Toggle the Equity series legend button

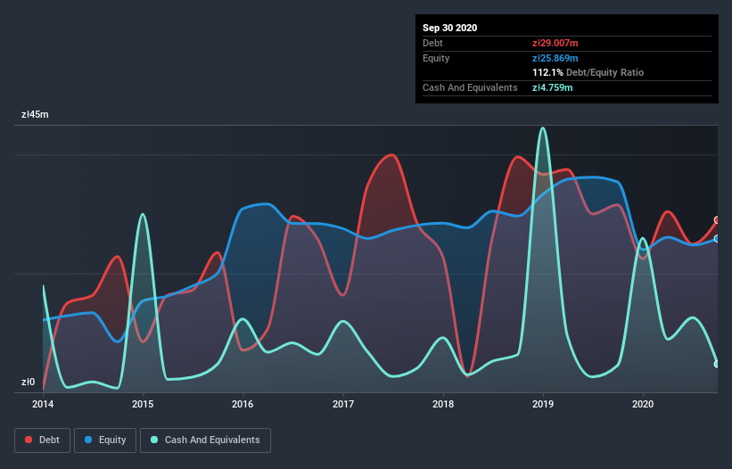click(105, 440)
